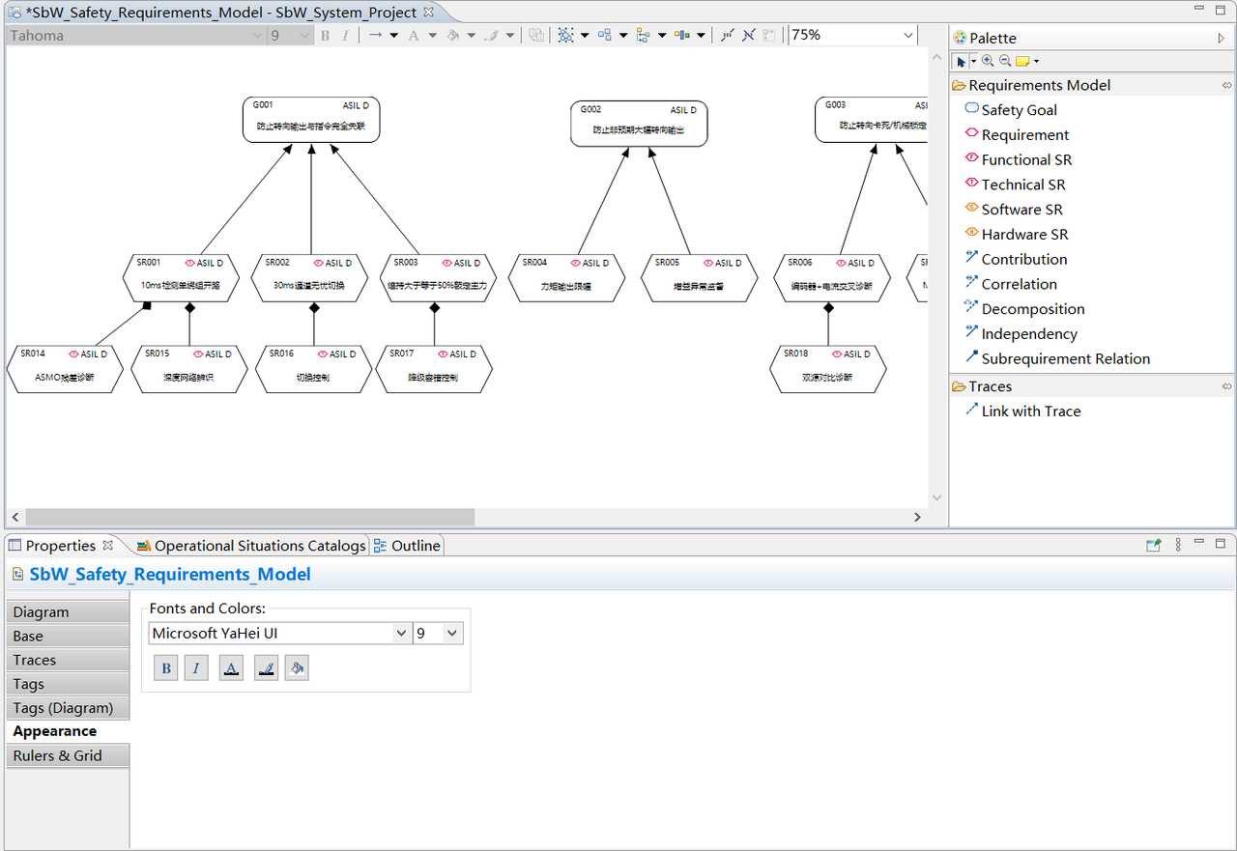Select the G001 safety goal node
The image size is (1237, 851).
311,120
